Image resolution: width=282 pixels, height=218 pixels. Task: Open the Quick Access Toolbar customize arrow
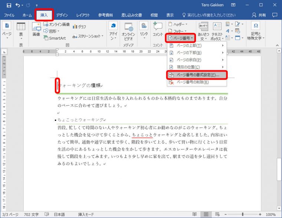[37, 6]
